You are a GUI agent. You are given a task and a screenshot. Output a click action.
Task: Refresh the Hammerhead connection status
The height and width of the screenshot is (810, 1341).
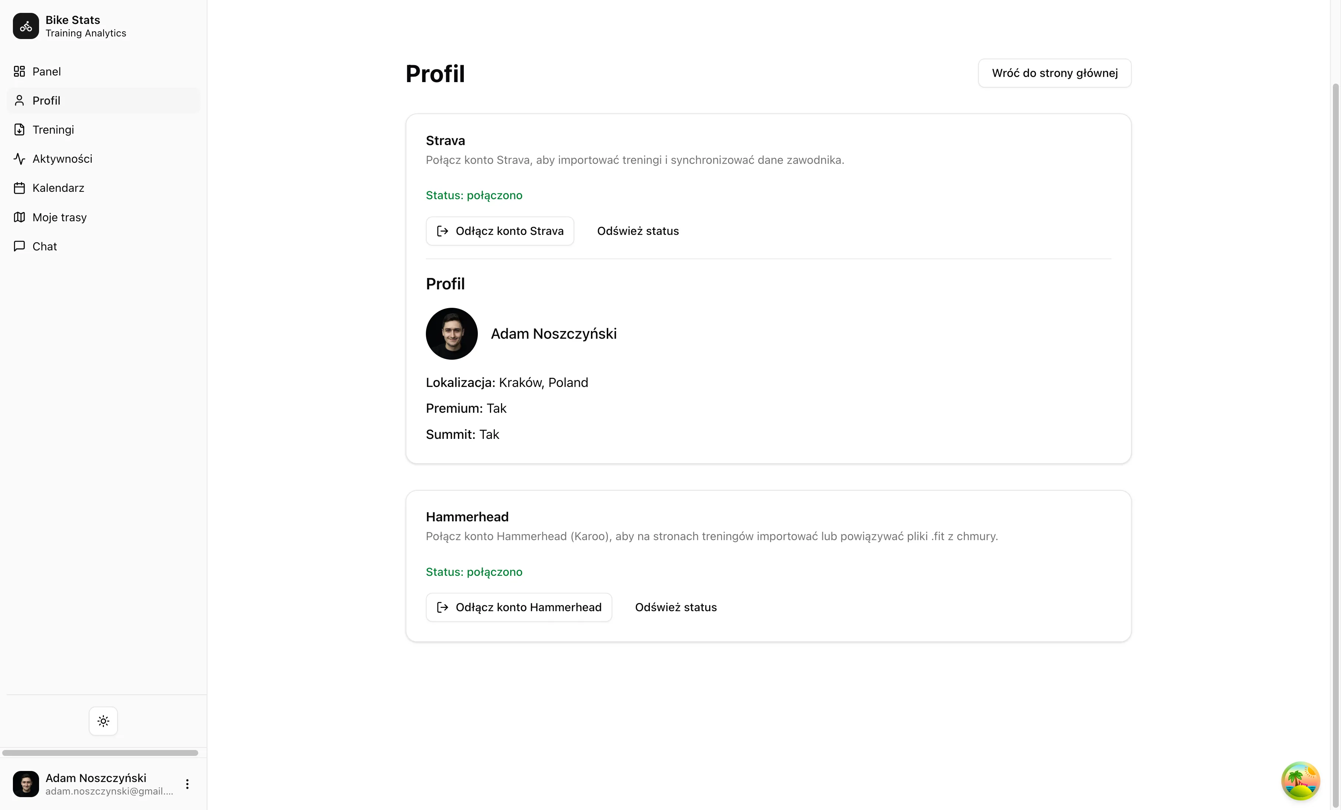676,607
